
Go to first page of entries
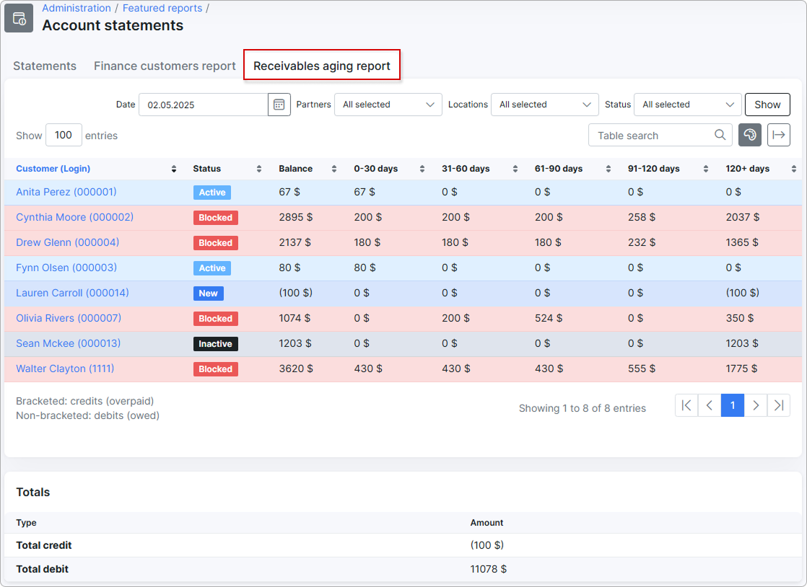686,405
